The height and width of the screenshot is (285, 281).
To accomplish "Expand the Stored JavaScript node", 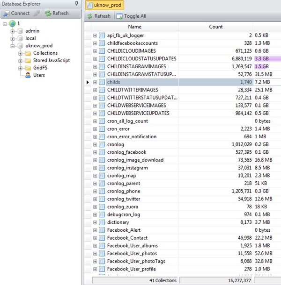I will (x=20, y=61).
